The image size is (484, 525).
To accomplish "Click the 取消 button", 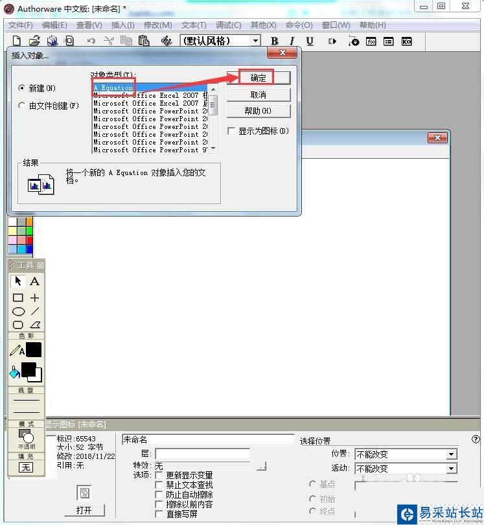I will pos(258,95).
